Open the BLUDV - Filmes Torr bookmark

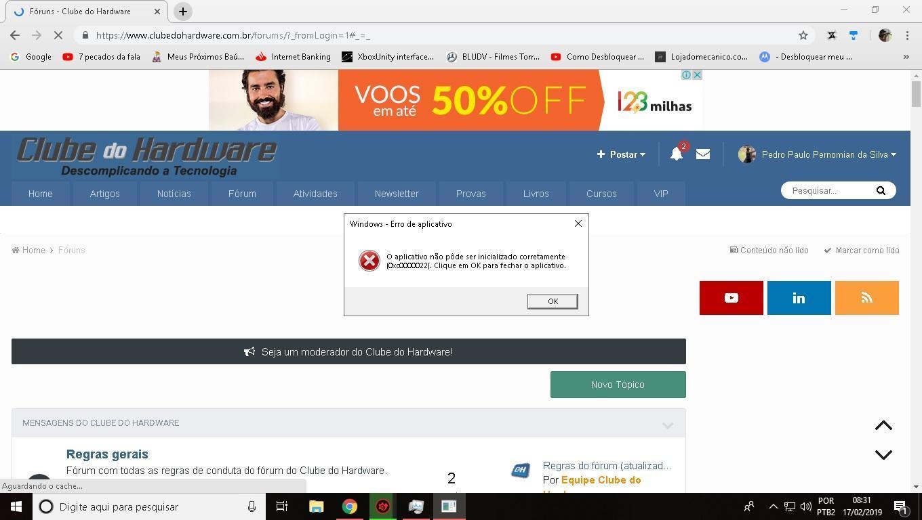493,57
